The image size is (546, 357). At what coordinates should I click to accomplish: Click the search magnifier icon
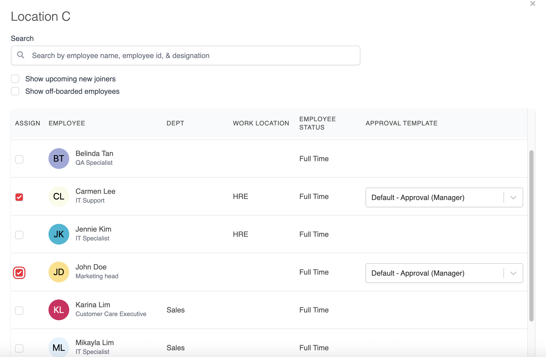click(20, 55)
